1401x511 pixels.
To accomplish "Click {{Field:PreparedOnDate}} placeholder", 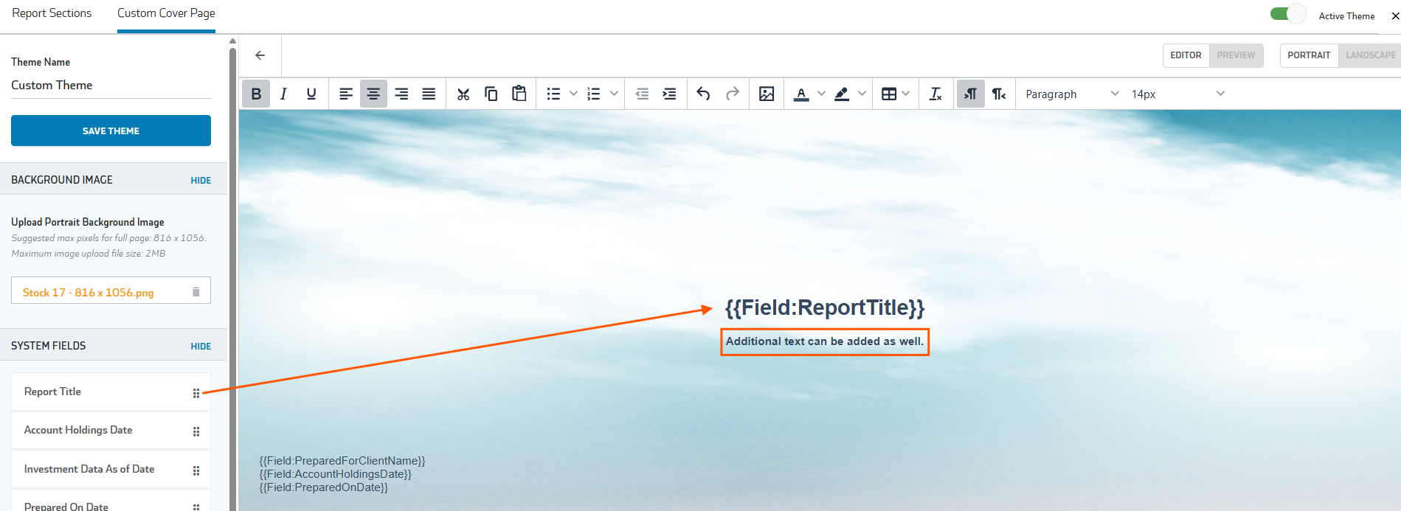I will 323,487.
